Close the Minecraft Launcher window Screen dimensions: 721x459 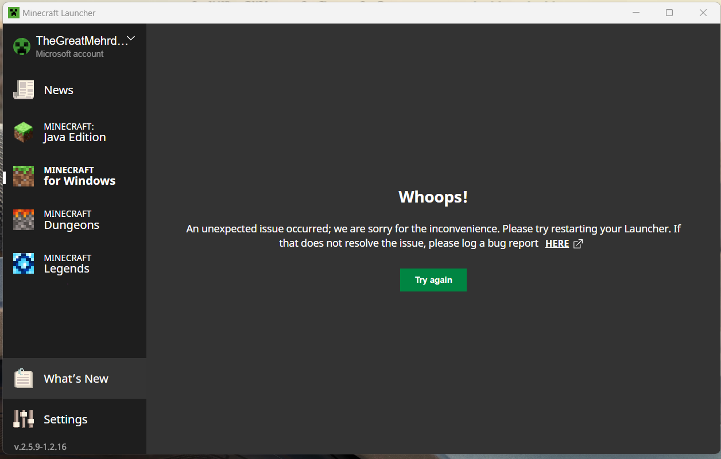click(703, 13)
